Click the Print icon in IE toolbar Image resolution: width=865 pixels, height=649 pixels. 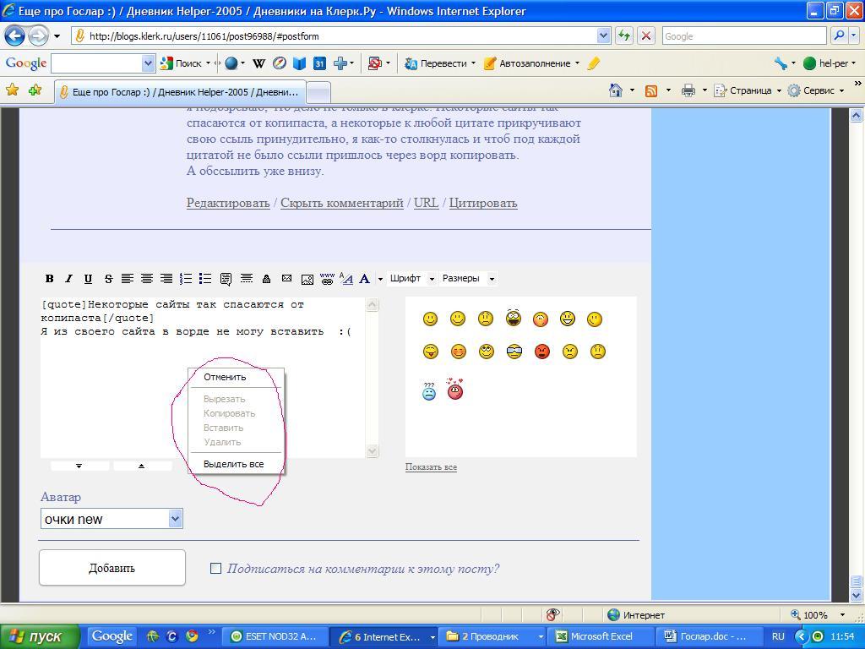[x=688, y=90]
